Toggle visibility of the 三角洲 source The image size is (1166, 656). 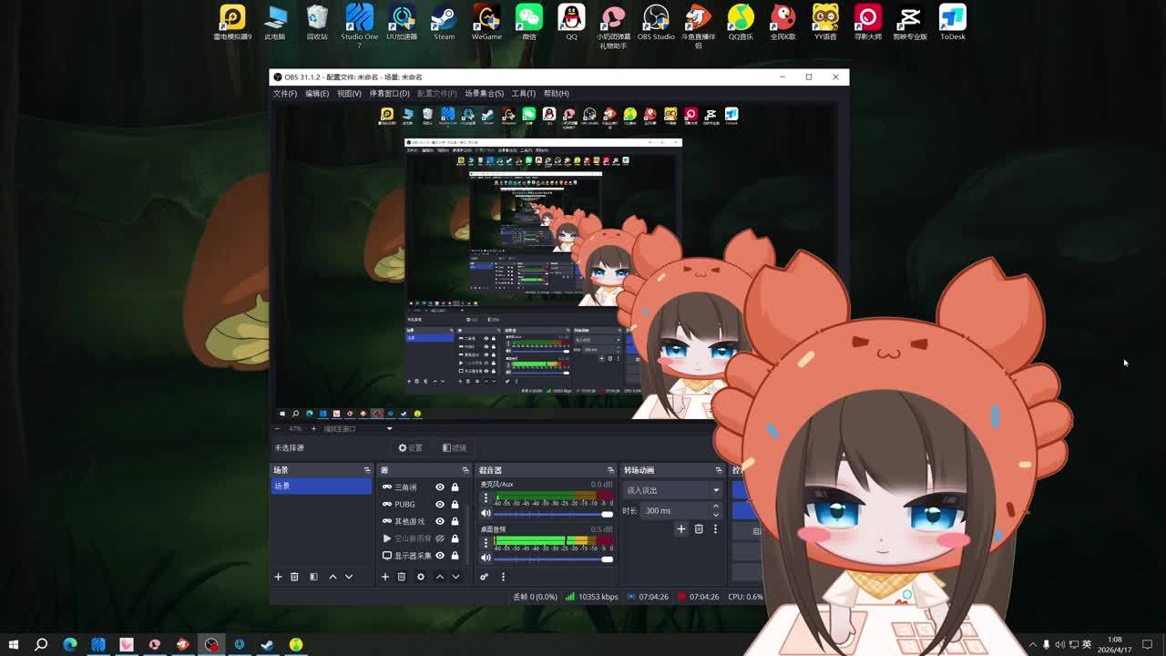(x=440, y=487)
